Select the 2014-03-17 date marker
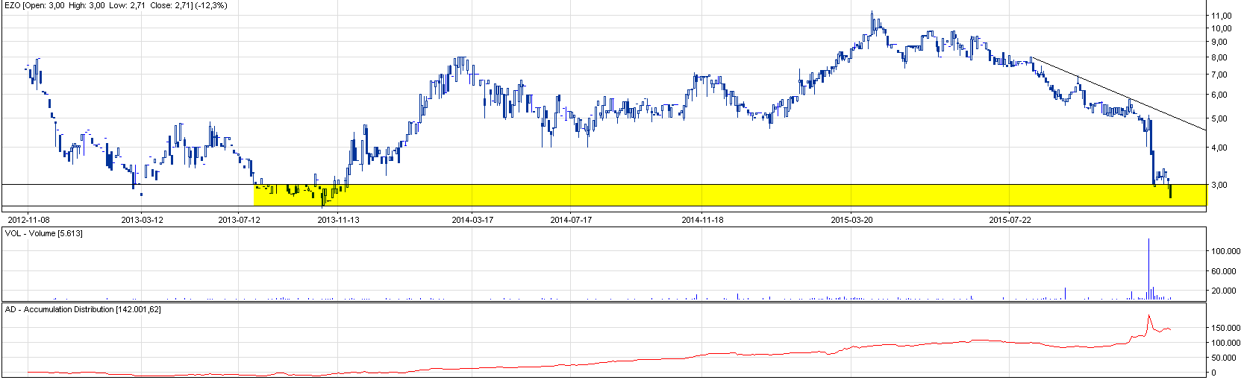 [x=472, y=220]
